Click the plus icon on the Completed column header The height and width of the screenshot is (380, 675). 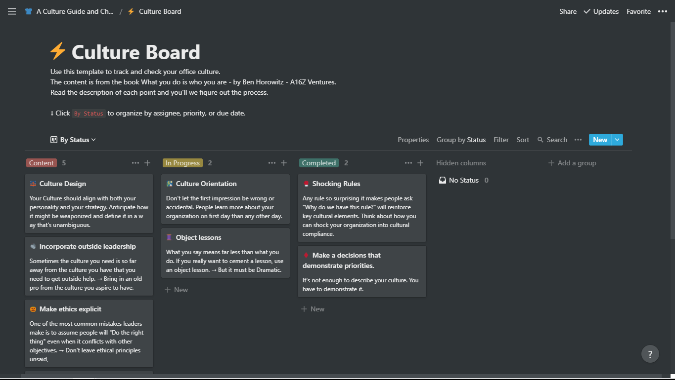pos(420,162)
